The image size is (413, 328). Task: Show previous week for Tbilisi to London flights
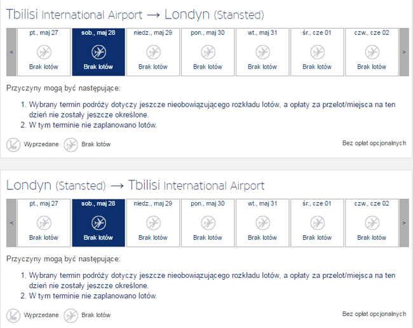point(11,52)
